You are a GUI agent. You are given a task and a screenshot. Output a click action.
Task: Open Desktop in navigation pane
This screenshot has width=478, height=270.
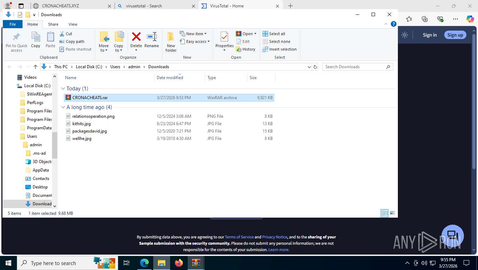40,187
